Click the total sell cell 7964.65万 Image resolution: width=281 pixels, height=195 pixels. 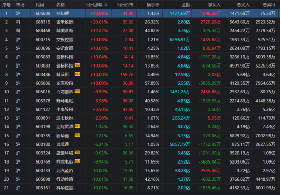coord(265,83)
